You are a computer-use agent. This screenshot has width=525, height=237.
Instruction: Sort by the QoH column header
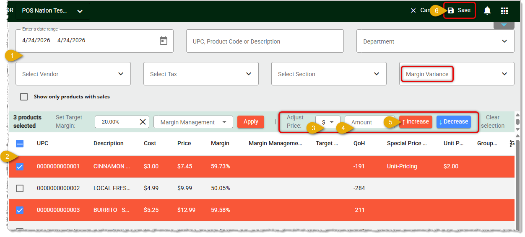[359, 143]
